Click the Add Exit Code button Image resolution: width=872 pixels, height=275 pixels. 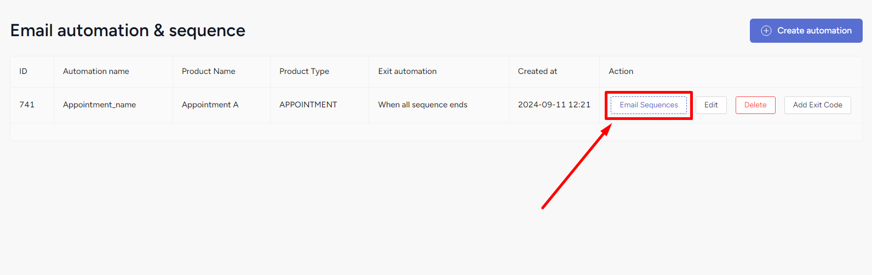(x=818, y=105)
